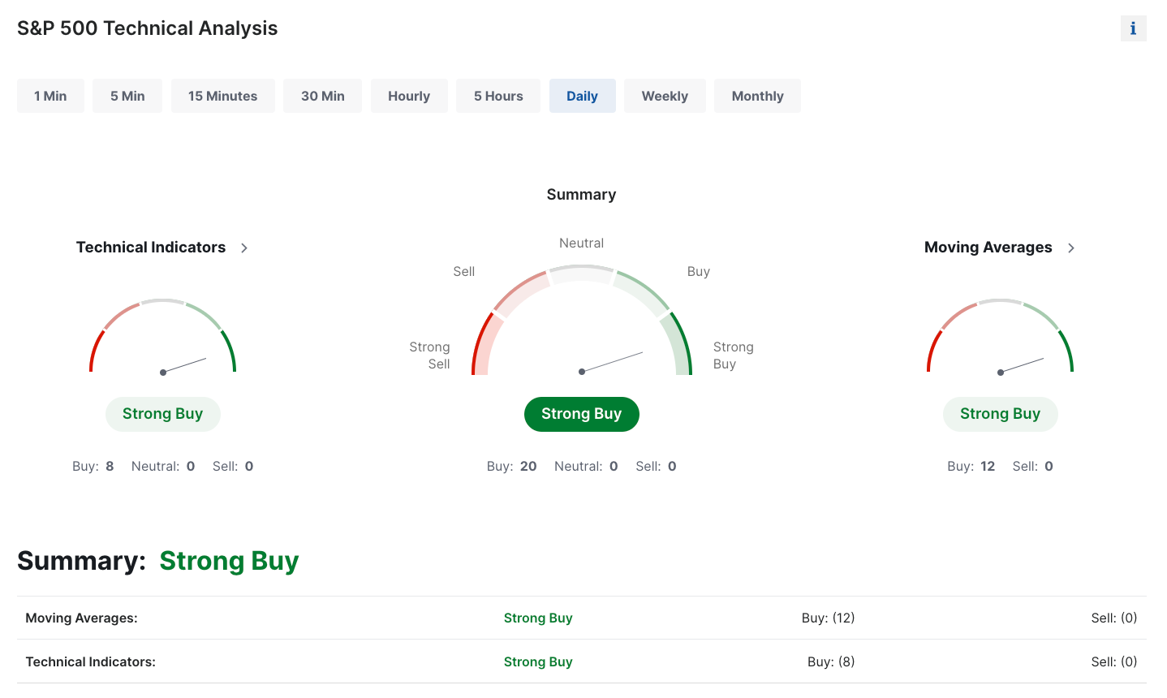Select the 5 Min timeframe tab
The height and width of the screenshot is (698, 1167).
(x=127, y=96)
